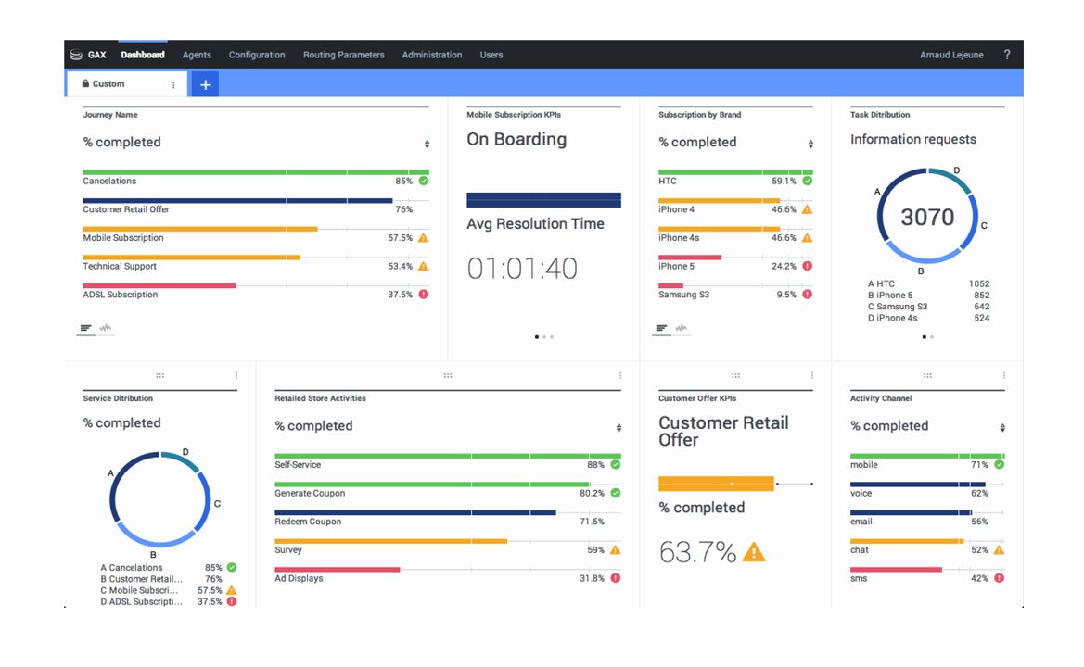
Task: Select second page dot in Task Distribution widget
Action: click(932, 337)
